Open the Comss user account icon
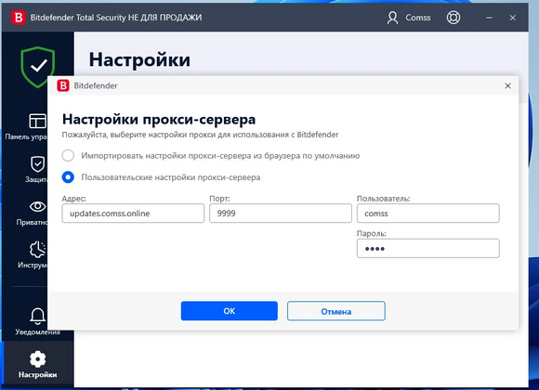Viewport: 539px width, 390px height. [392, 18]
